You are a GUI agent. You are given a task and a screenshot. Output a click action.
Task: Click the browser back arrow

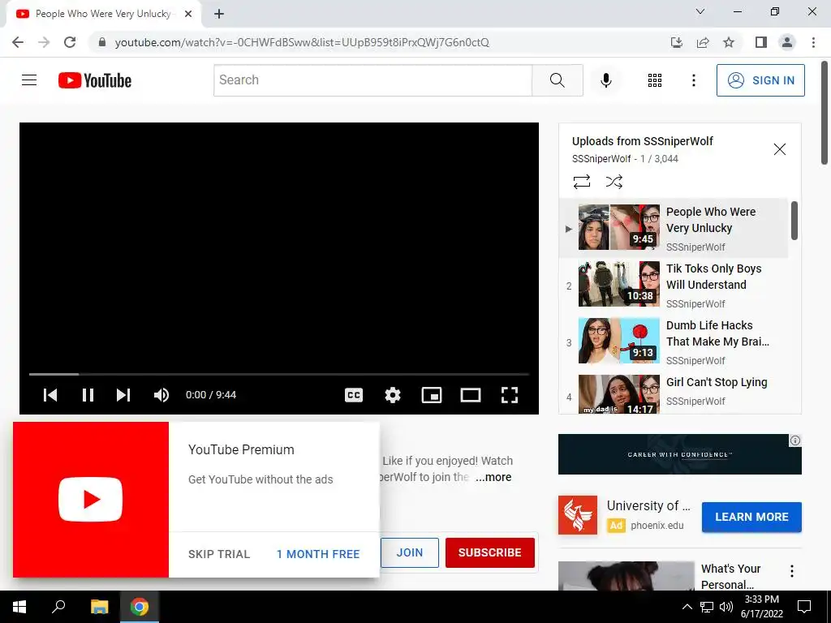tap(18, 42)
